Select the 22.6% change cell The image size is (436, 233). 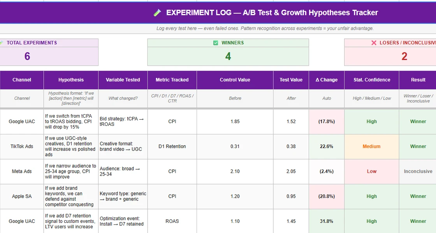(x=327, y=146)
